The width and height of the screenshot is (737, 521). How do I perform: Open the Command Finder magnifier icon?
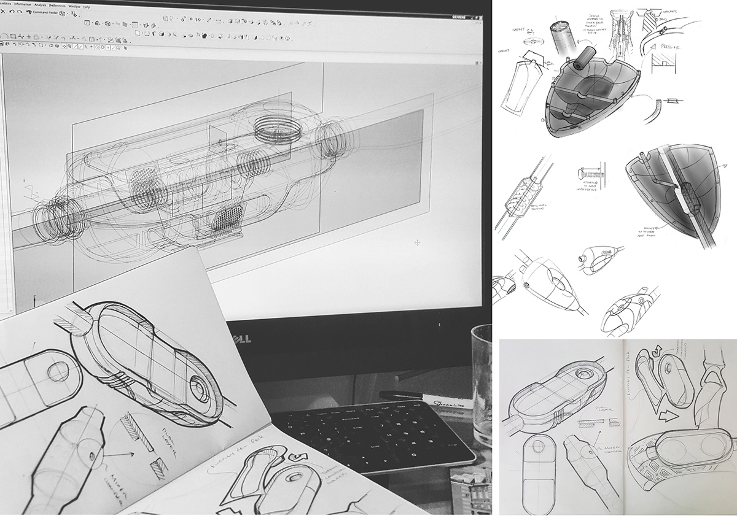pos(29,12)
